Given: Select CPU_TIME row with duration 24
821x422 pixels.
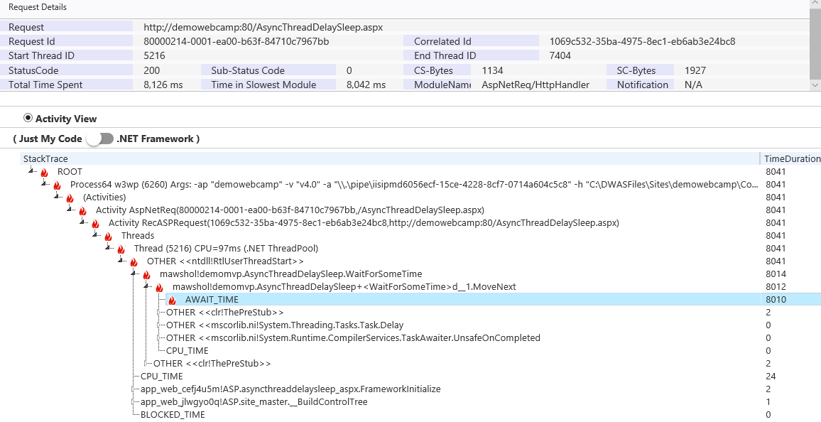Looking at the screenshot, I should click(161, 376).
